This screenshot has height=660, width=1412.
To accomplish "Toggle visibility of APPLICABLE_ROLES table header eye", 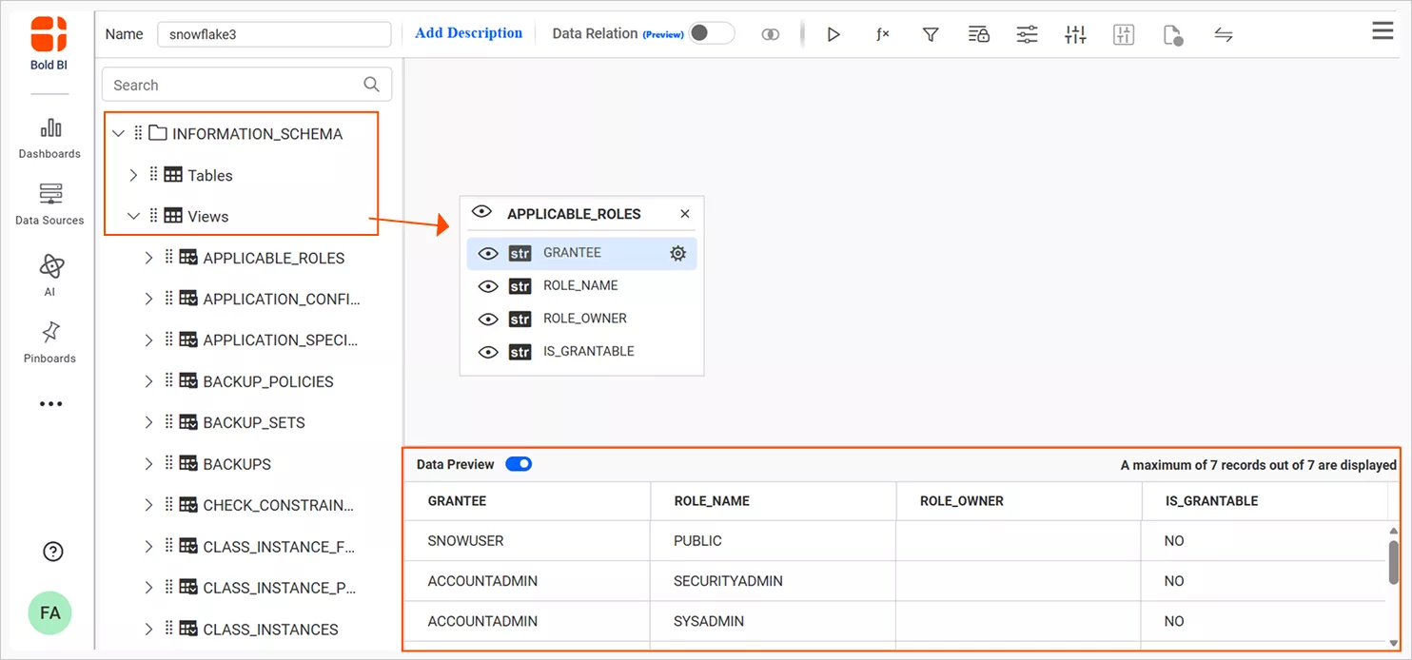I will [481, 212].
